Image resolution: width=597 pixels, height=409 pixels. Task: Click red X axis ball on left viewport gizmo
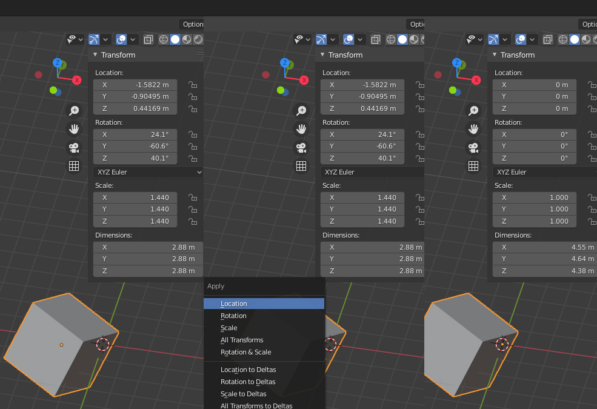[77, 80]
